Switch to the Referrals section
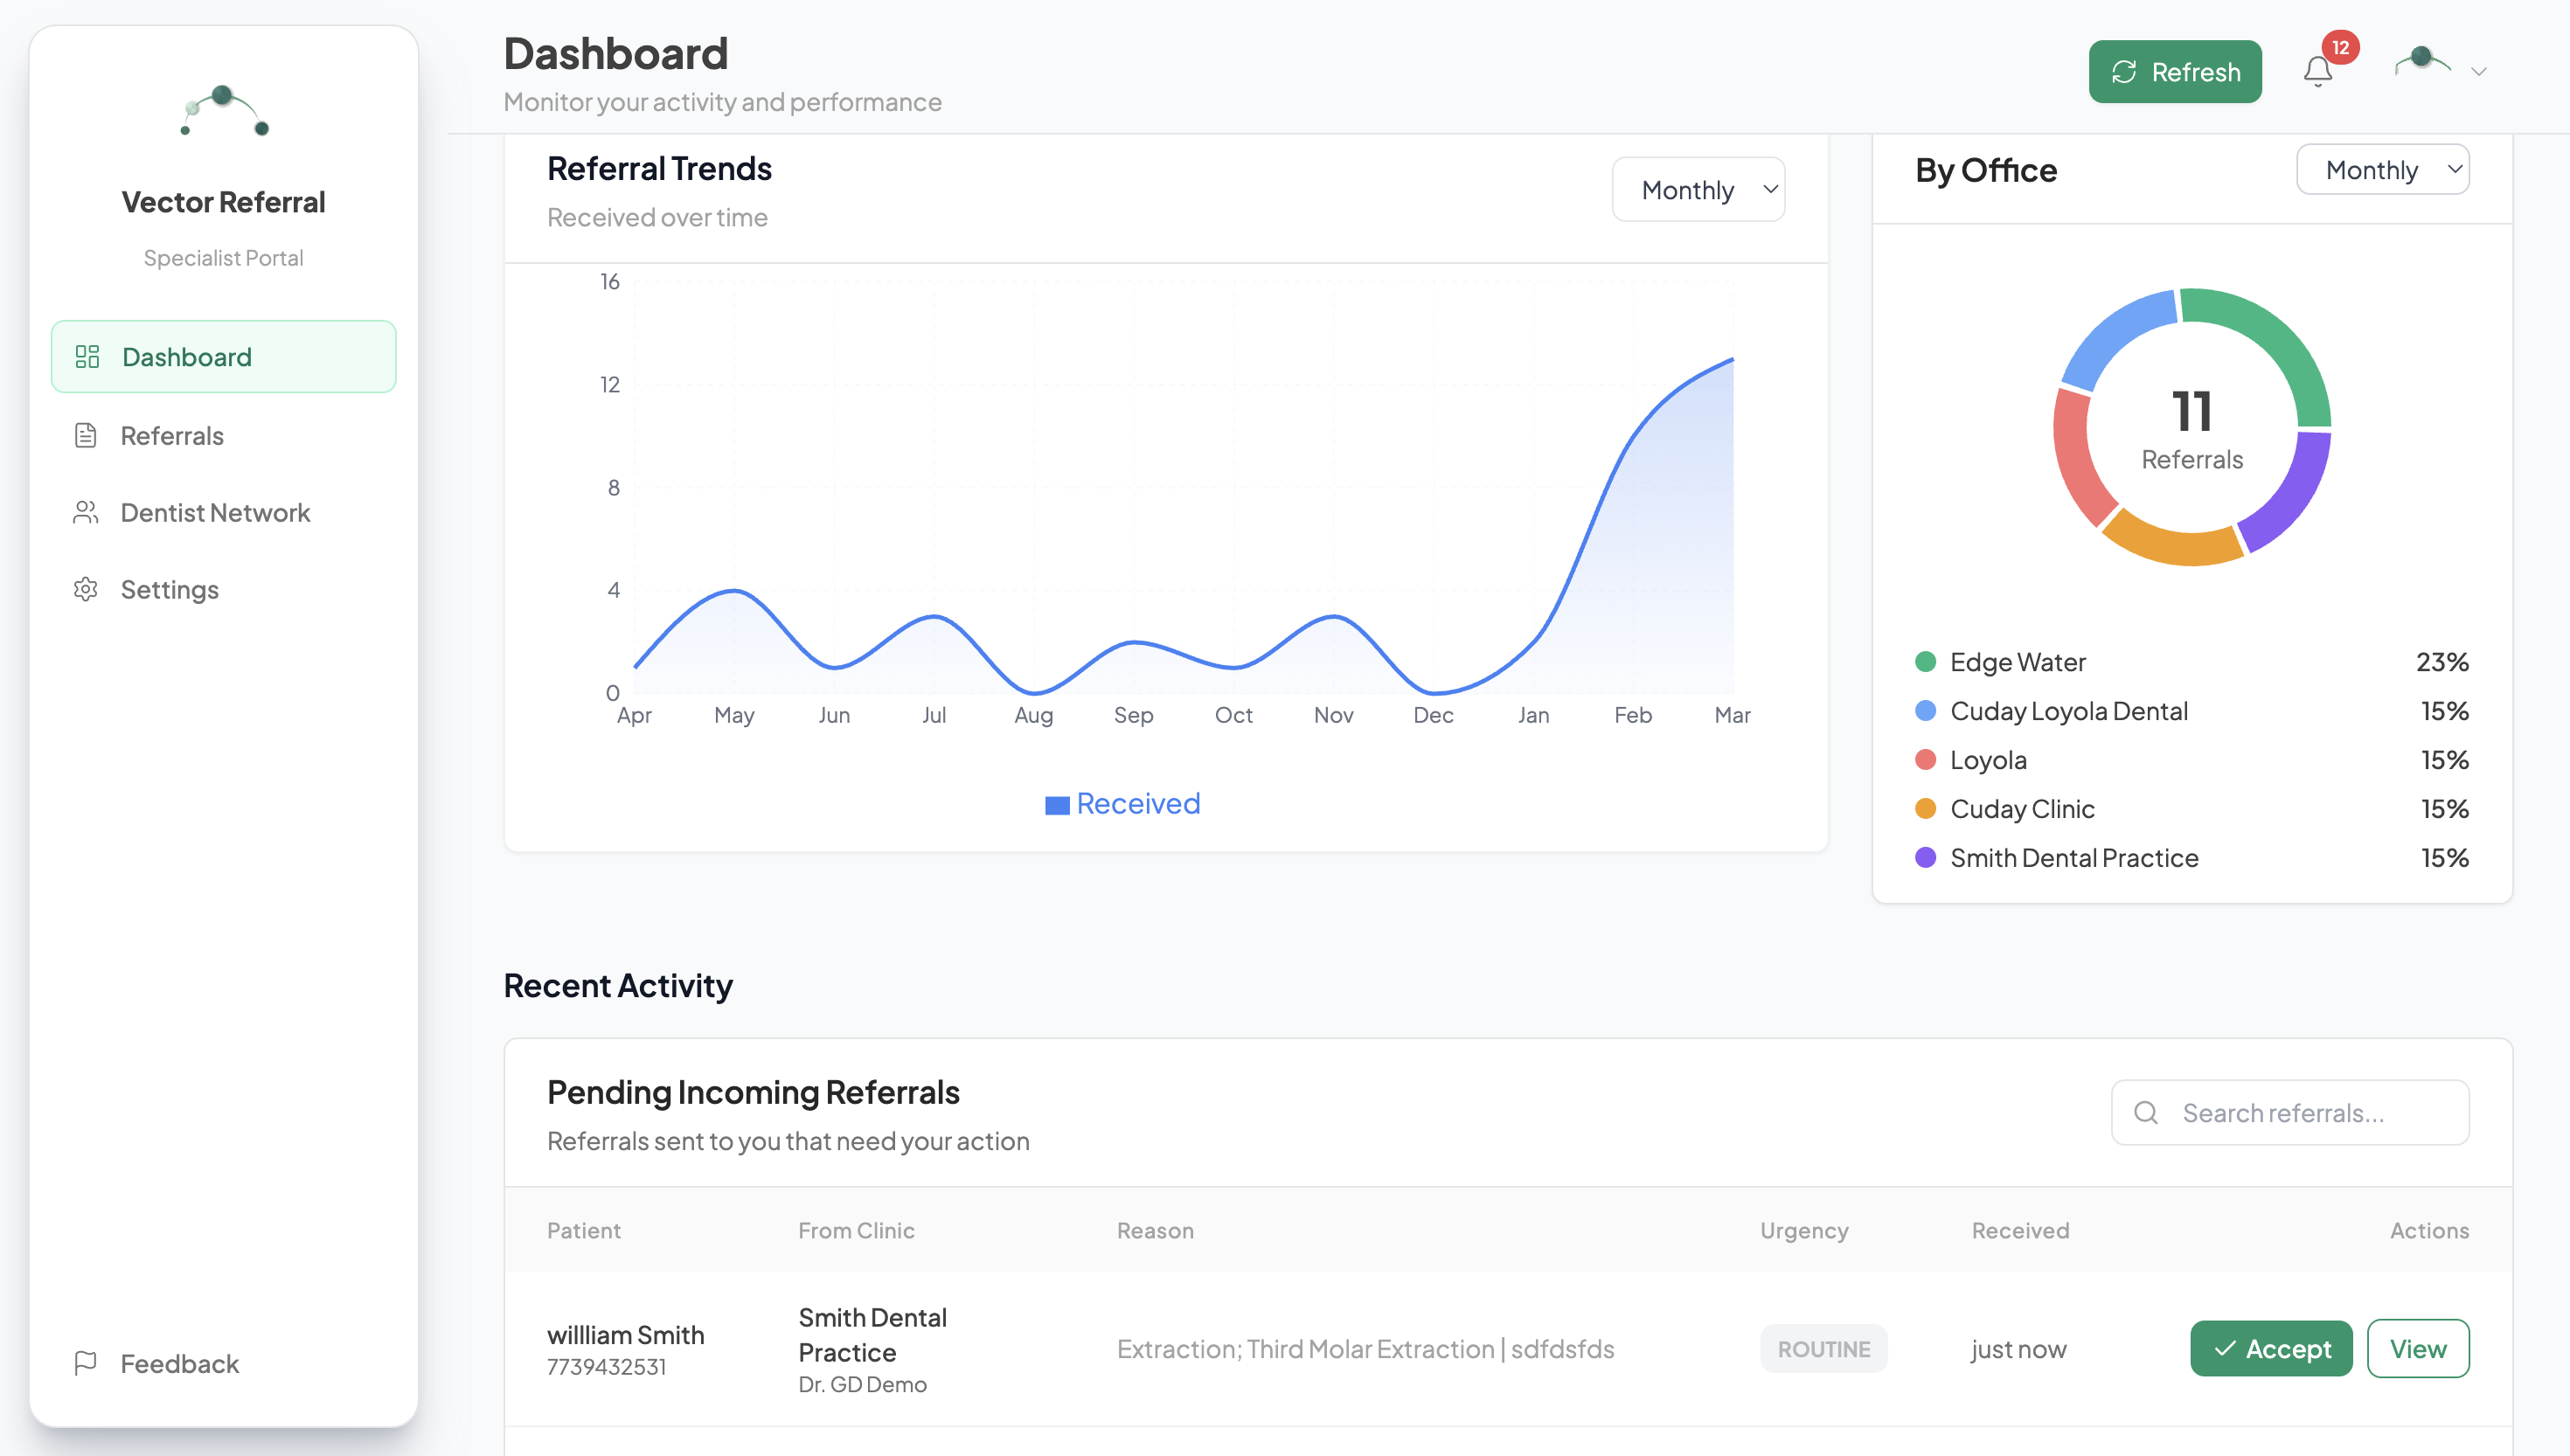2570x1456 pixels. tap(172, 435)
